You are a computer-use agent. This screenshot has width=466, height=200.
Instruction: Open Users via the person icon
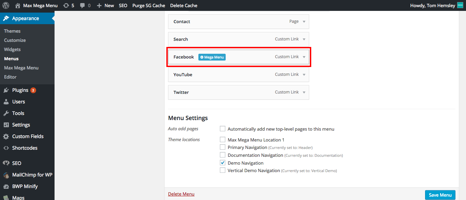point(6,102)
